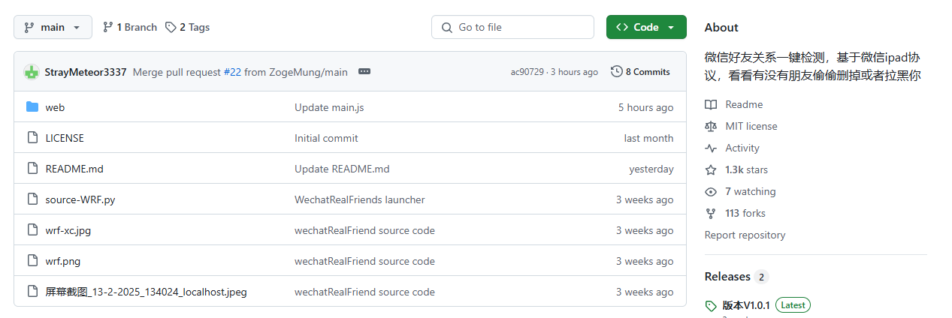The image size is (952, 318).
Task: Click file icon beside source-WRF.py
Action: (32, 199)
